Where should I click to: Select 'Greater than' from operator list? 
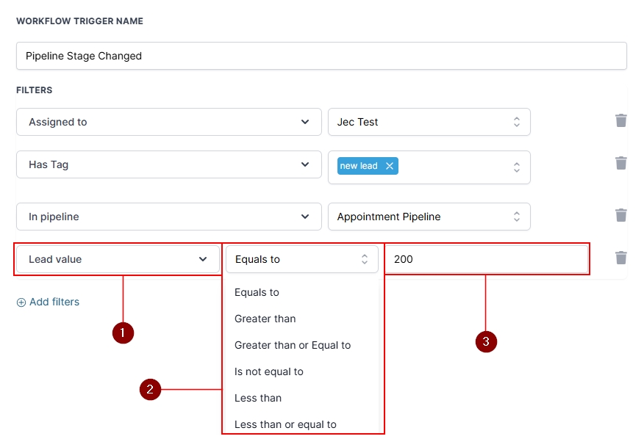pyautogui.click(x=265, y=319)
